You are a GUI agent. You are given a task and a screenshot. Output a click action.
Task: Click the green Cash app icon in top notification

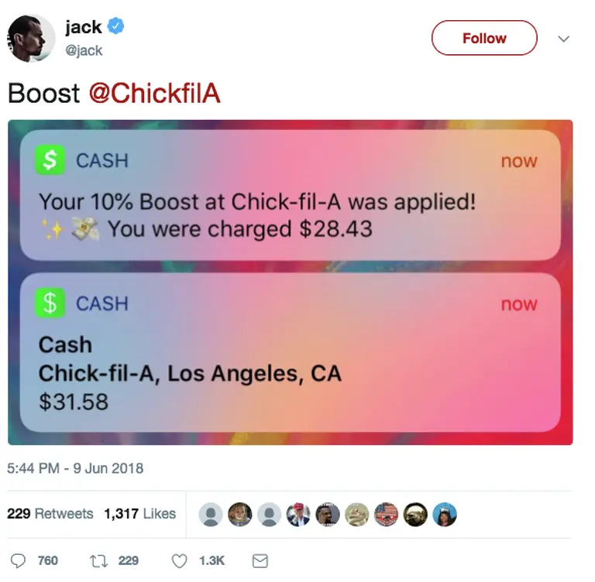point(50,160)
